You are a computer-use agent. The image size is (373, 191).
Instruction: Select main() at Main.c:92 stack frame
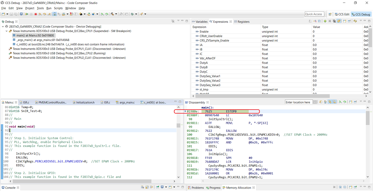point(35,35)
